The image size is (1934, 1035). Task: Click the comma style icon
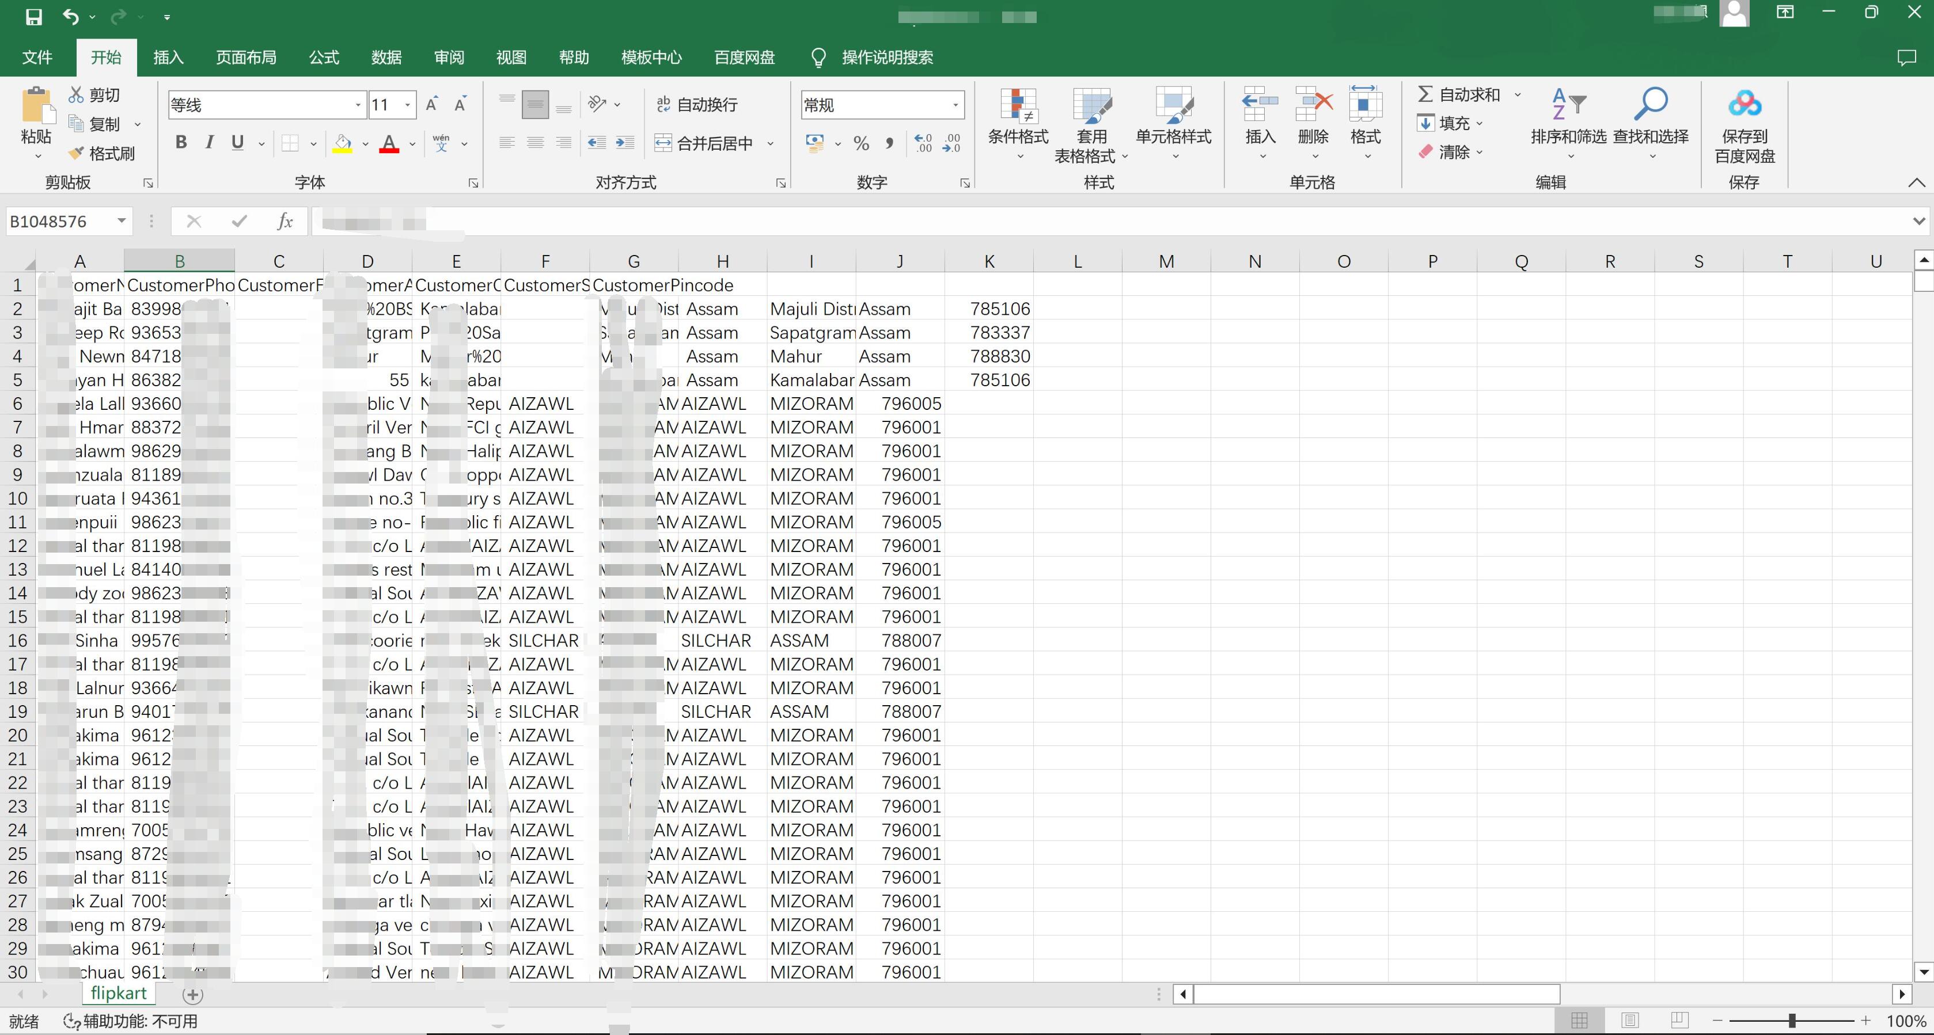[890, 143]
